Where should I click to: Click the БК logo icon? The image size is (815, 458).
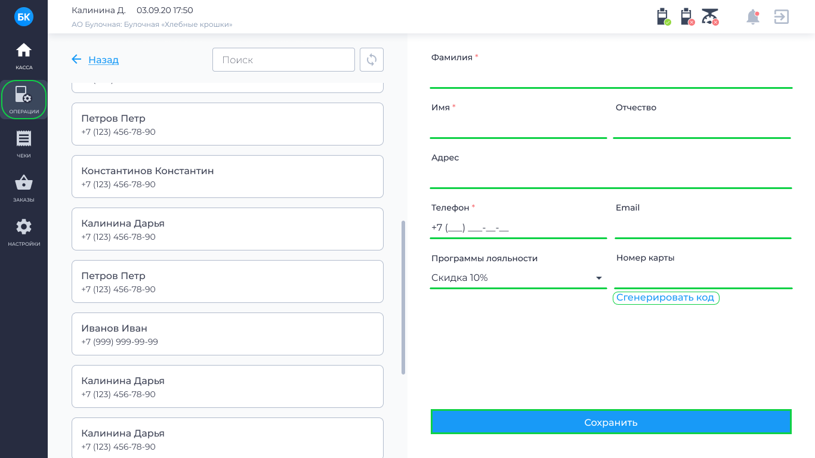click(x=24, y=17)
